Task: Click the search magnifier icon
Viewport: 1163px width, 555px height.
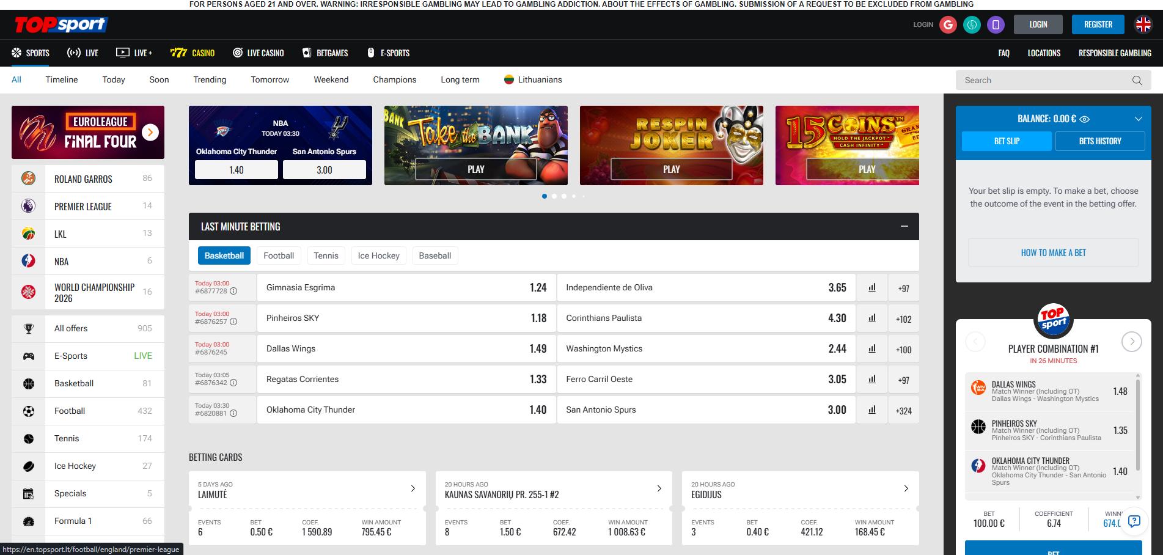Action: 1137,80
